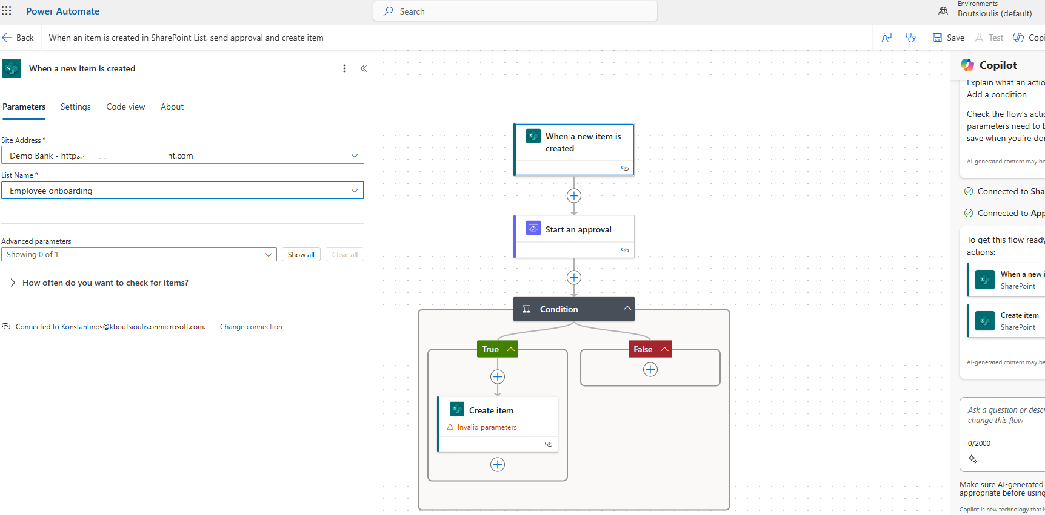Click the Invalid parameters warning on Create item
Viewport: 1045px width, 515px height.
pos(482,427)
